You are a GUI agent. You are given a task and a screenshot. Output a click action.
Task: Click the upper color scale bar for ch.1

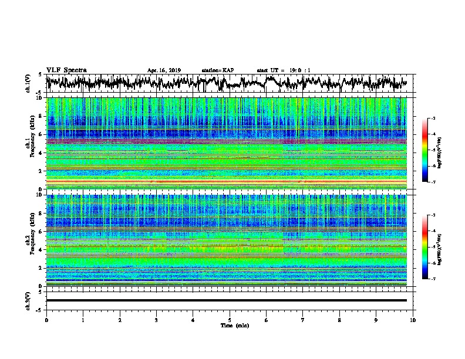tap(424, 150)
